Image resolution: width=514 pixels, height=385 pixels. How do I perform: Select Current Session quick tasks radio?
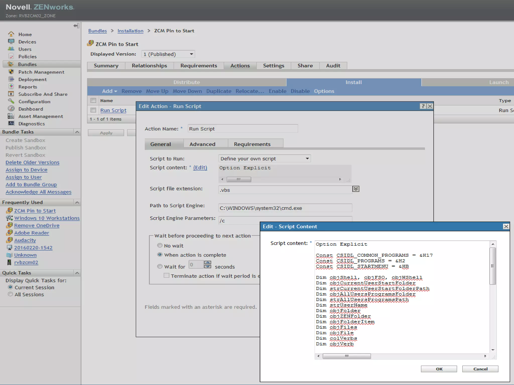pyautogui.click(x=10, y=287)
